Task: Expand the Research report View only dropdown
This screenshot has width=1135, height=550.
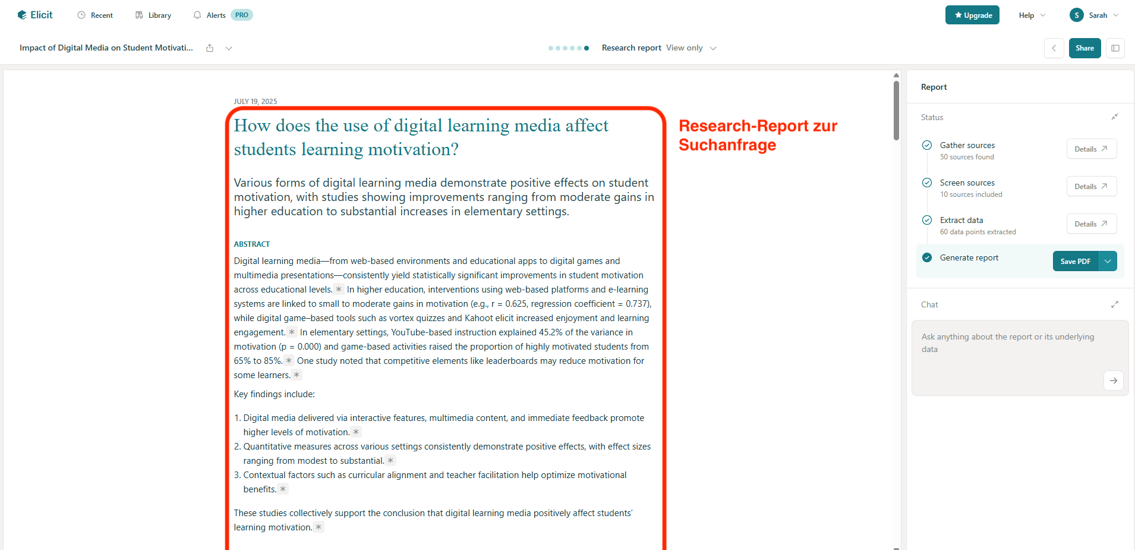Action: pyautogui.click(x=713, y=48)
